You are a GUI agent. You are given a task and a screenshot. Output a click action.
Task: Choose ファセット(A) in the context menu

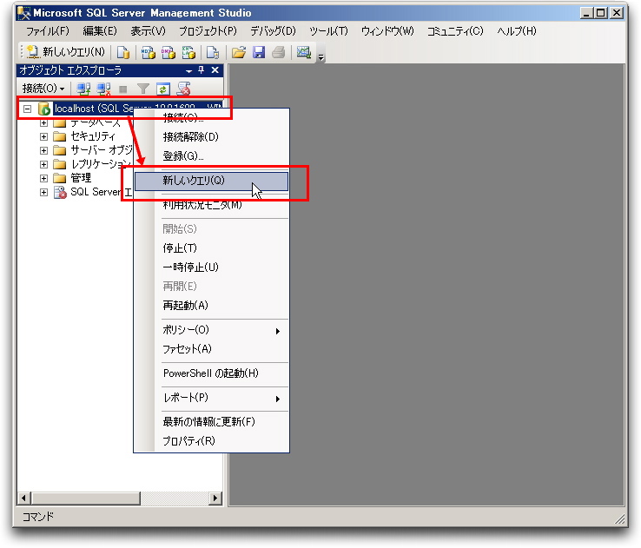coord(211,349)
